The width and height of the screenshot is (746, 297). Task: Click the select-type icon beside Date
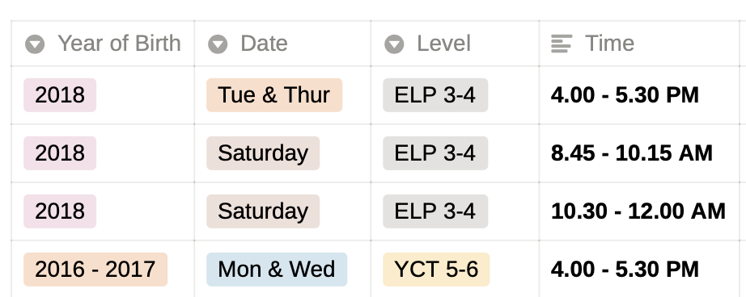click(x=218, y=44)
